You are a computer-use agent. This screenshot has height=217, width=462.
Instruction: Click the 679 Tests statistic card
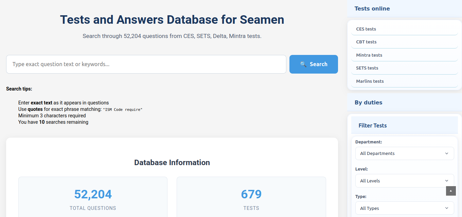tap(251, 198)
